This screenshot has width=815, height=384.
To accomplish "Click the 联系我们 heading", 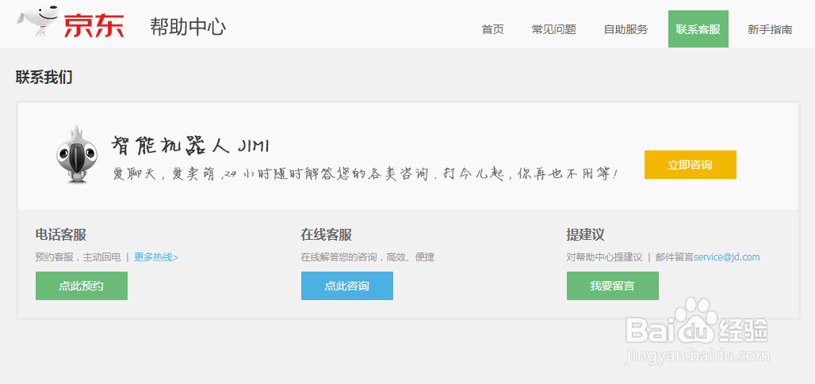I will pos(44,78).
